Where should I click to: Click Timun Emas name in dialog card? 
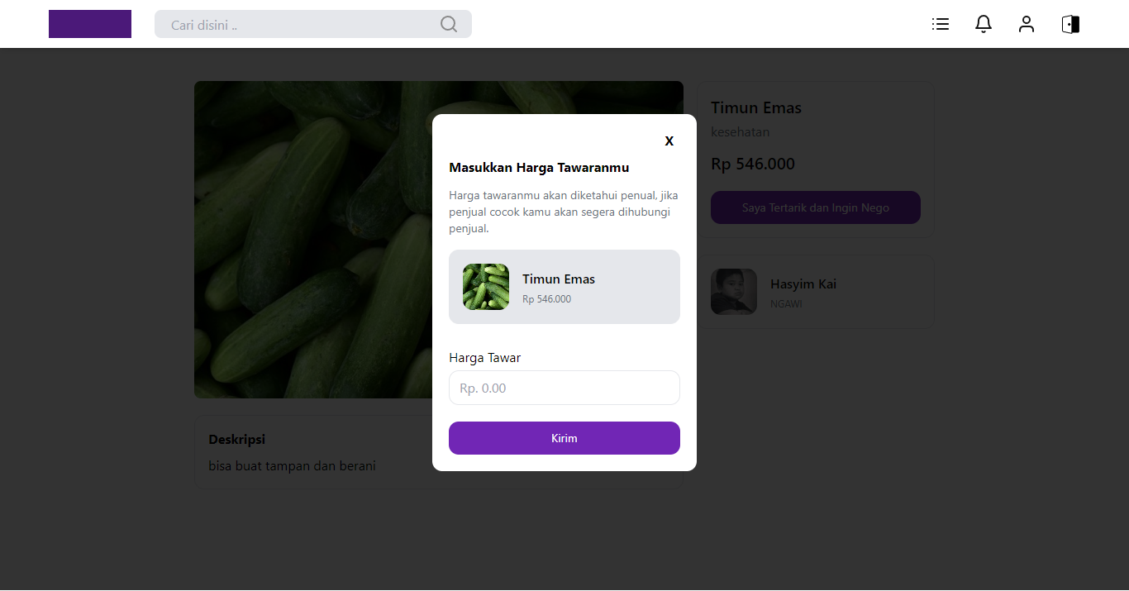pyautogui.click(x=559, y=279)
